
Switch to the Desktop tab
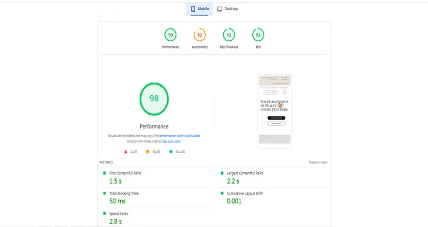click(x=228, y=9)
